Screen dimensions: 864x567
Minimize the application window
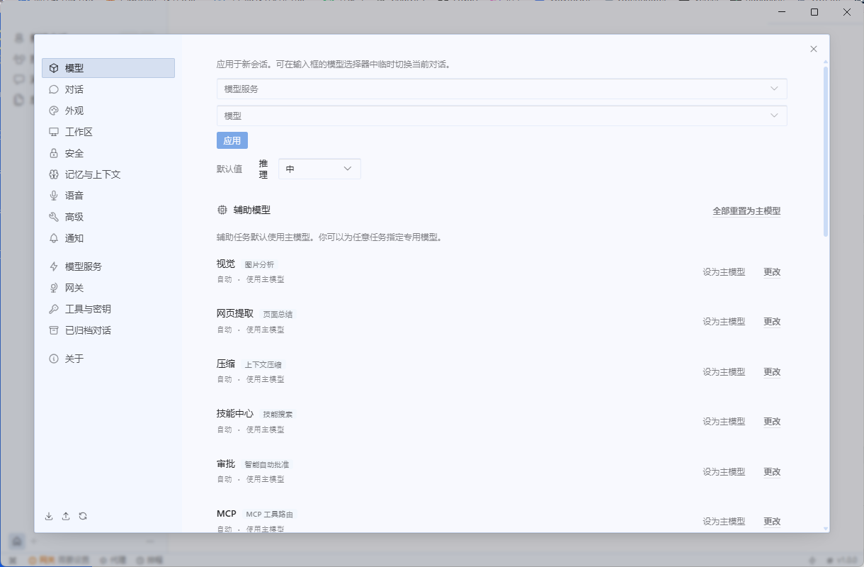pyautogui.click(x=782, y=12)
